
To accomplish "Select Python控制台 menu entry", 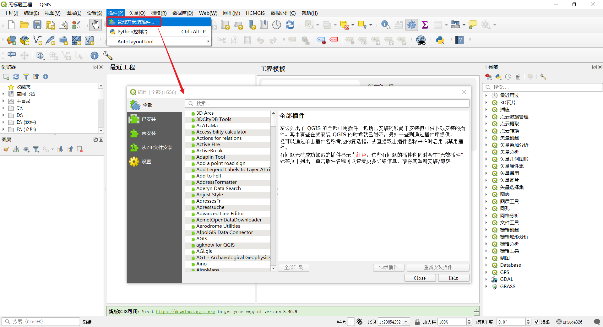I will [x=159, y=32].
